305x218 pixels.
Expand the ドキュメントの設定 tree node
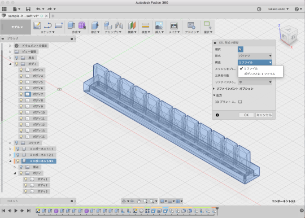coord(10,46)
